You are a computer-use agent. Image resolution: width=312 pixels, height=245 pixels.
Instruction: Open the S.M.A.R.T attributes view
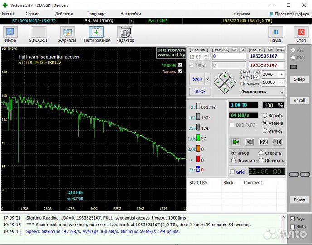pyautogui.click(x=38, y=34)
